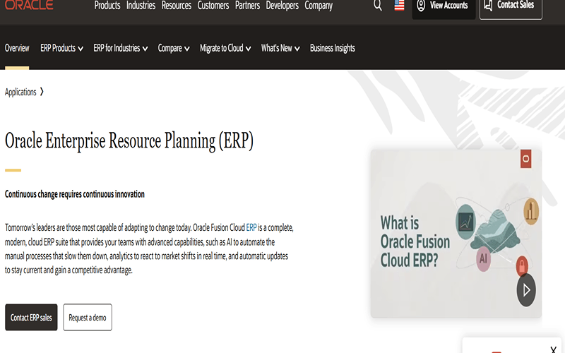Open the site search magnifier icon

[x=377, y=6]
